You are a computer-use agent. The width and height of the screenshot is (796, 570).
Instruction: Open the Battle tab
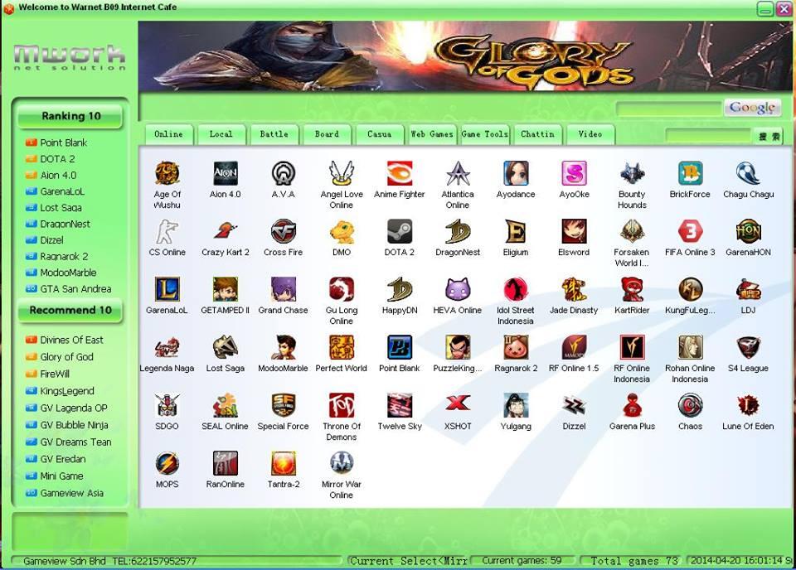(274, 134)
